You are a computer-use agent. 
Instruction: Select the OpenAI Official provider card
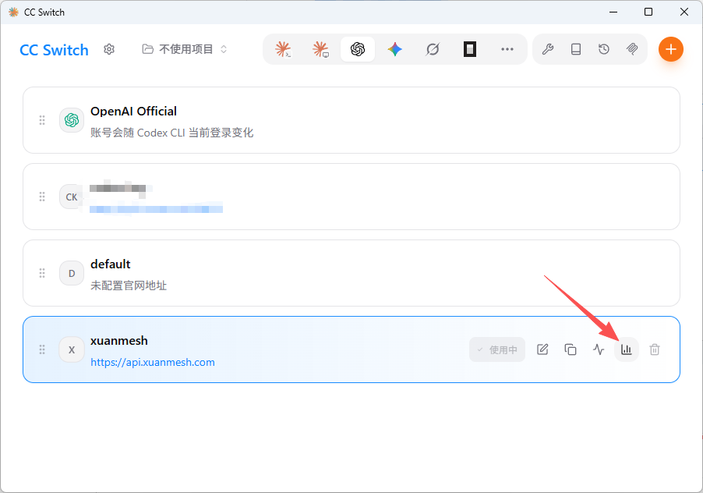(351, 120)
